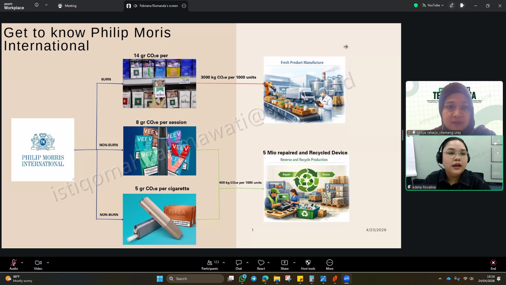Open the More options menu
Screen dimensions: 506x285
point(330,265)
